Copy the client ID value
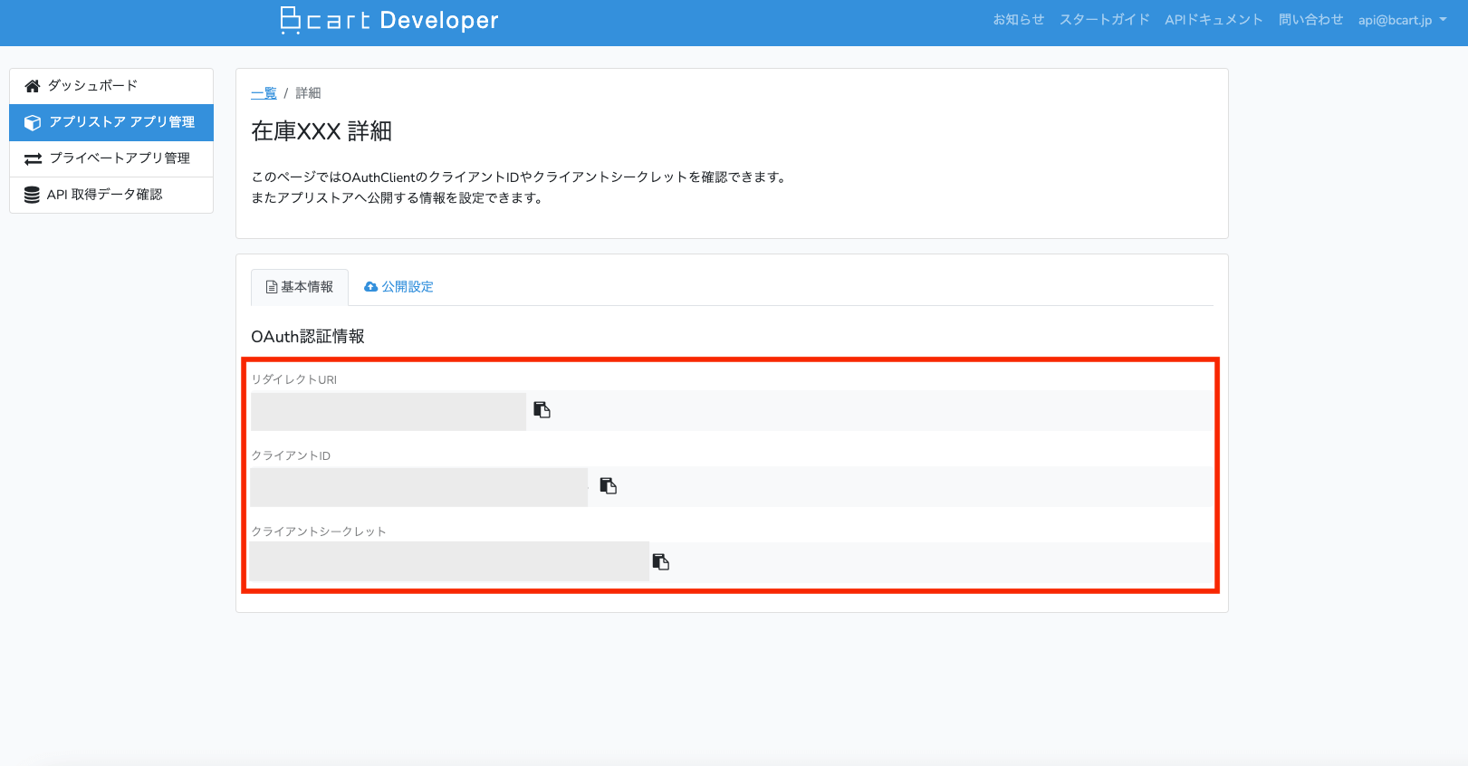 608,486
